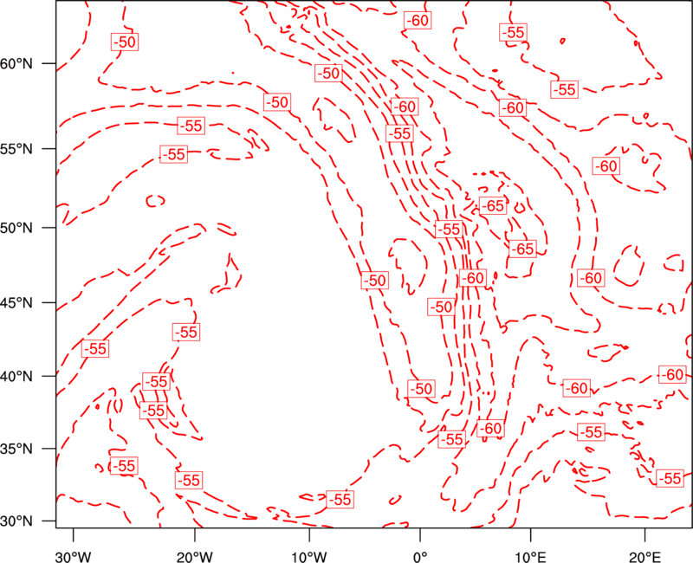Click the 30°N latitude axis label

click(16, 521)
